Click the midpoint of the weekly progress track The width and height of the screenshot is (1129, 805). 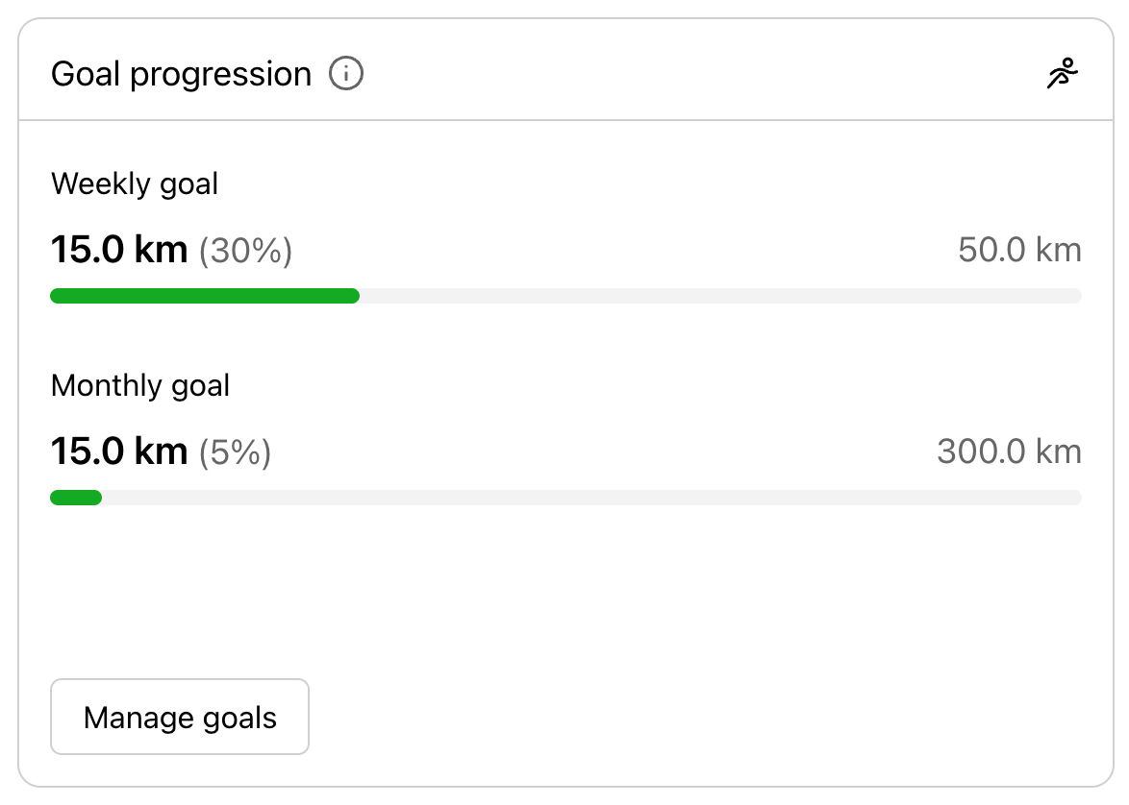(565, 296)
